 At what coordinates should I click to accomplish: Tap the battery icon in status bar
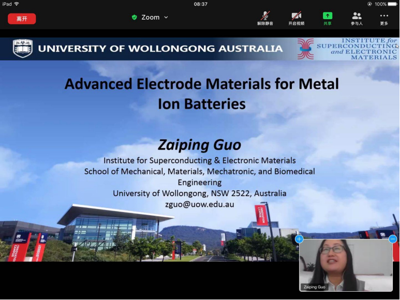click(x=392, y=4)
